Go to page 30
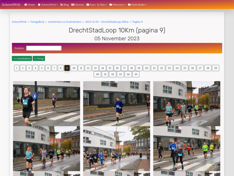Screen dimensions: 234x176 (x=97, y=74)
